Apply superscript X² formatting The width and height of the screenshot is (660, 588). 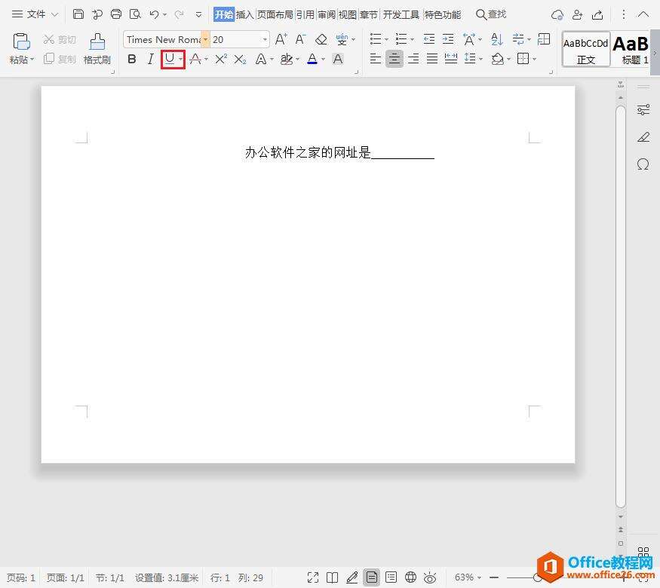click(221, 60)
